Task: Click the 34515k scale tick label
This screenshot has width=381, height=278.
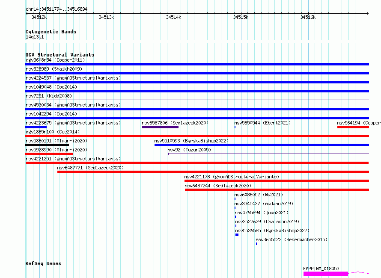Action: pyautogui.click(x=241, y=17)
